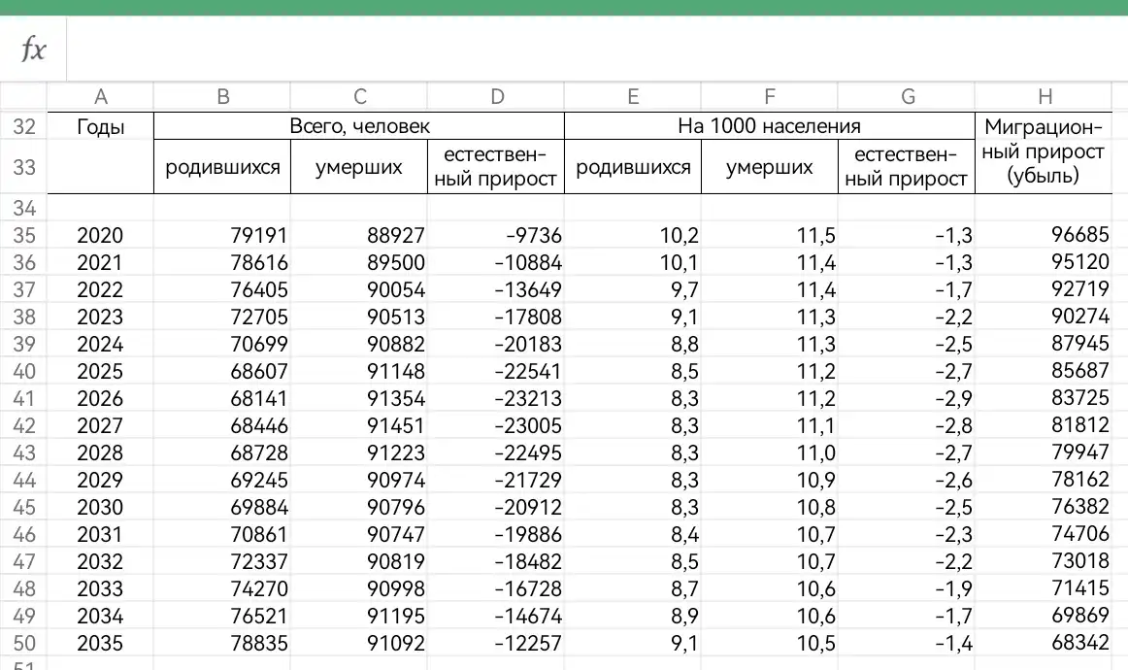Click cell with value 90054
The height and width of the screenshot is (670, 1128).
pos(359,290)
